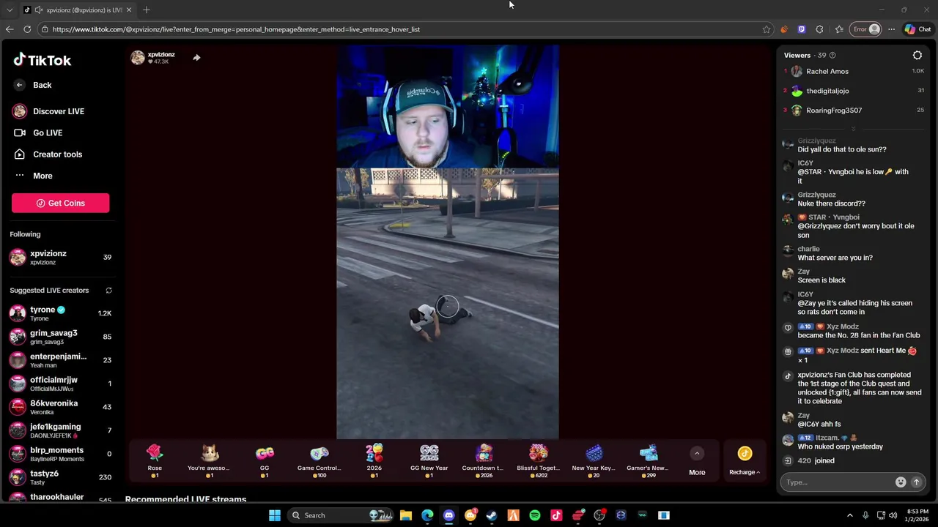
Task: Click xpvizionz streamer avatar
Action: click(x=138, y=58)
